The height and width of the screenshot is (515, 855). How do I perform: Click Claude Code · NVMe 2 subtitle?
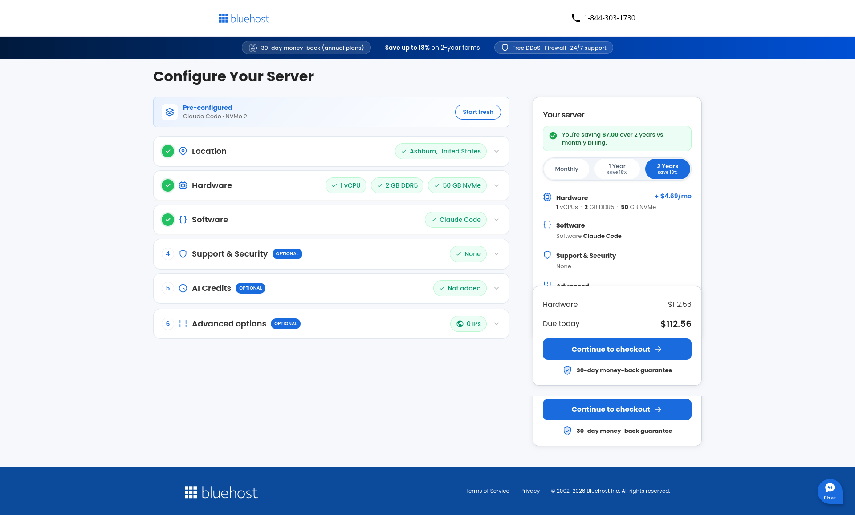[215, 117]
